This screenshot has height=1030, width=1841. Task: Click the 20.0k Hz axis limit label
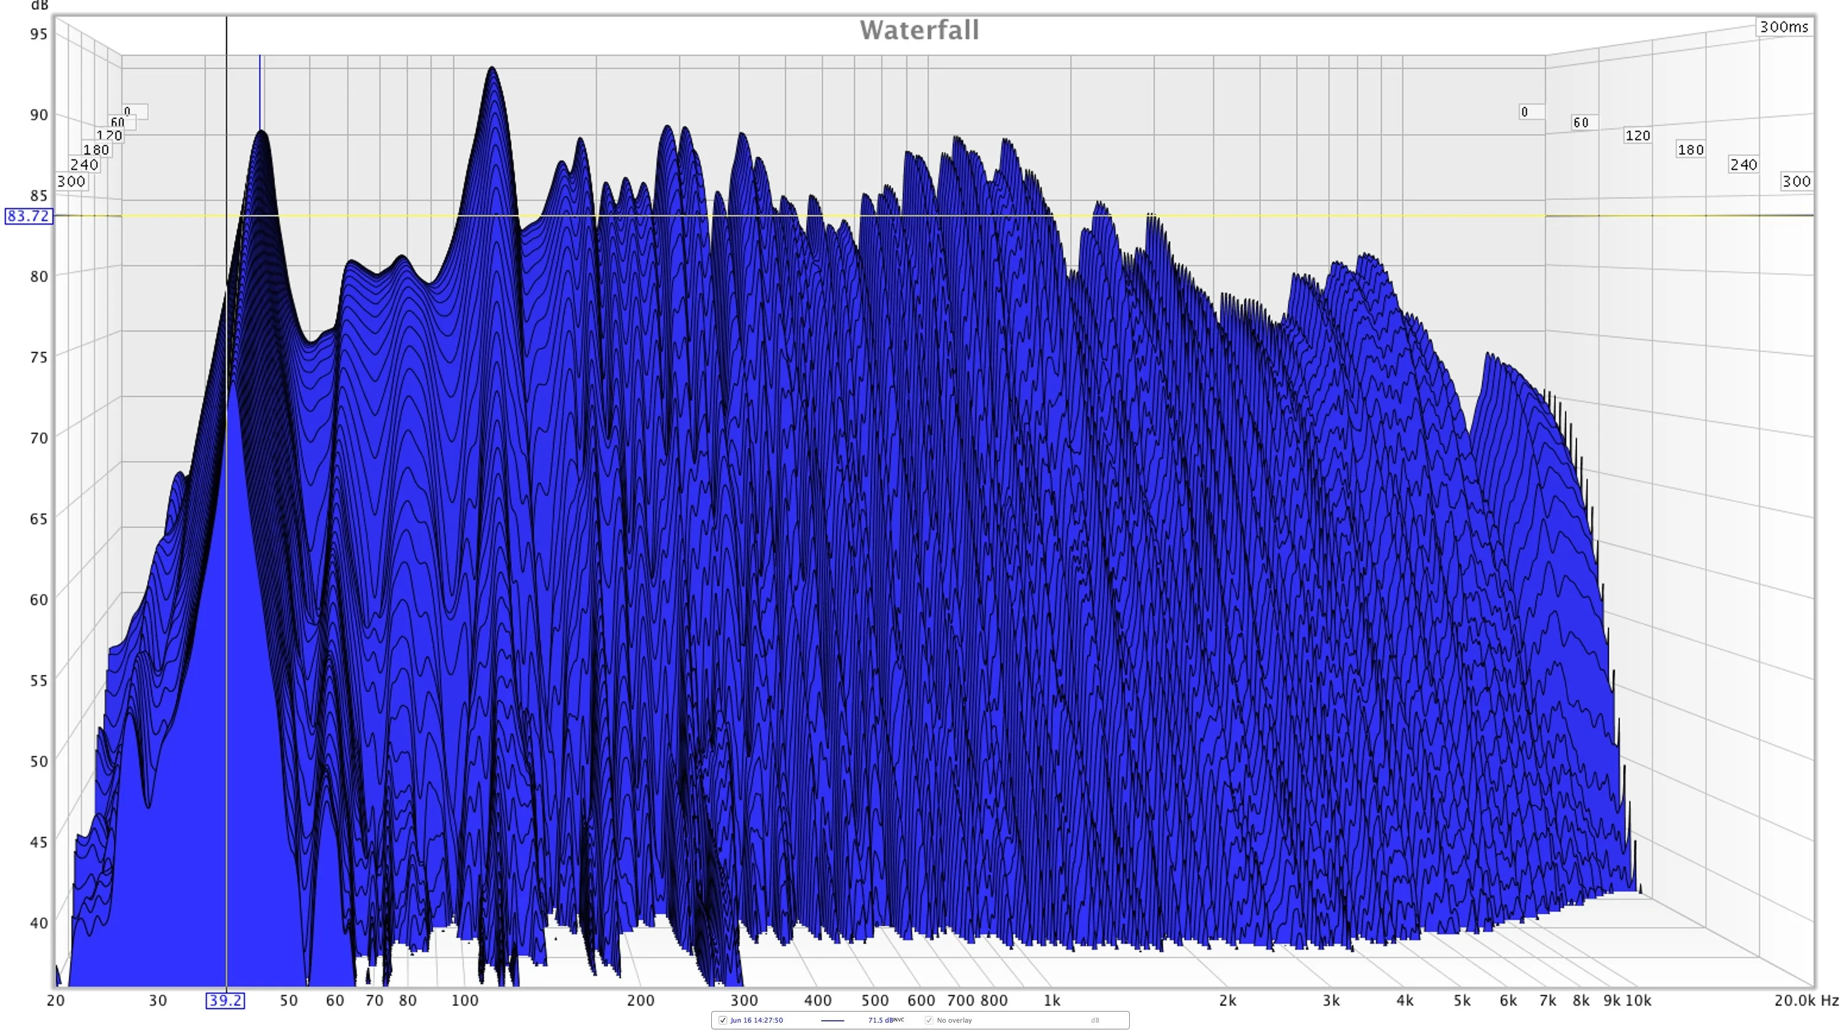(x=1806, y=1000)
